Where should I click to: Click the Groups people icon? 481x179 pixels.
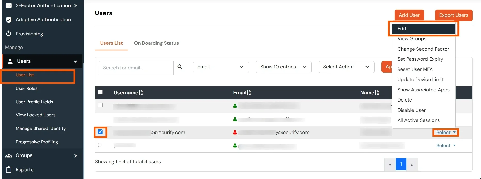pos(9,155)
